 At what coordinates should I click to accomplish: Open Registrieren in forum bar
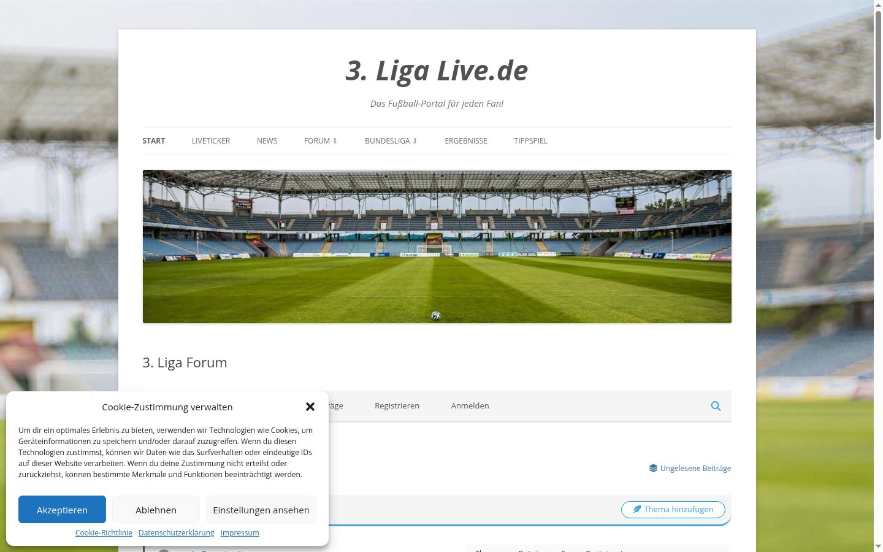397,405
